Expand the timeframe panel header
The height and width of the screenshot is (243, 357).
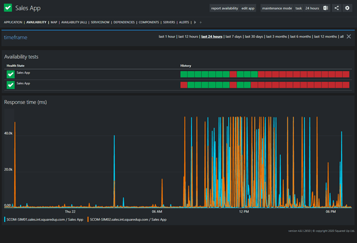15,37
